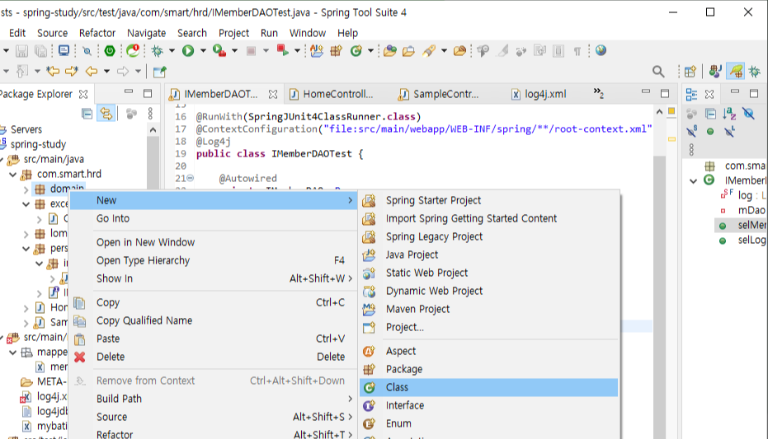The image size is (768, 439).
Task: Click the Open Type toolbar icon
Action: [390, 51]
